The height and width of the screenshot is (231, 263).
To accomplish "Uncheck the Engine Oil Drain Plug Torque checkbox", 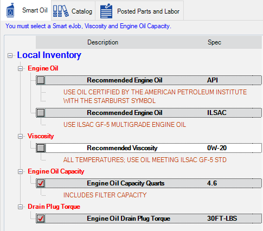I will [41, 219].
